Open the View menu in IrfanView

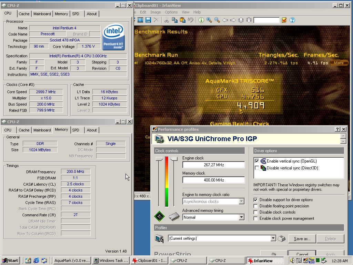coord(185,12)
